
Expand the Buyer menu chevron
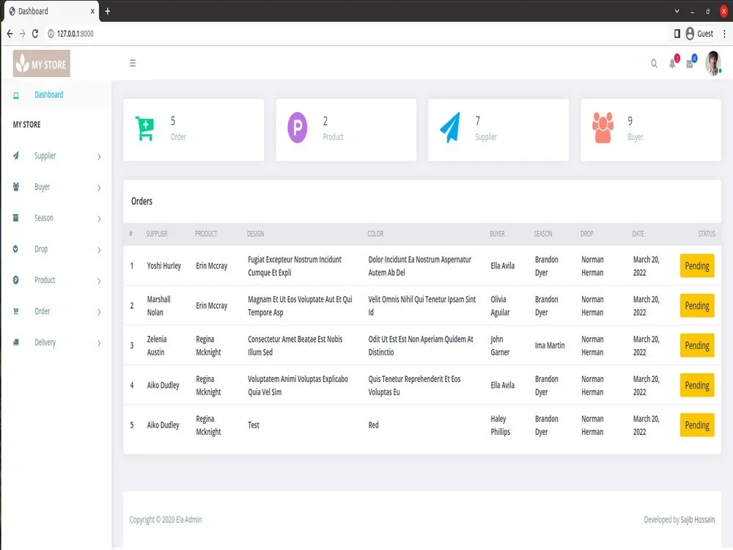pyautogui.click(x=99, y=188)
